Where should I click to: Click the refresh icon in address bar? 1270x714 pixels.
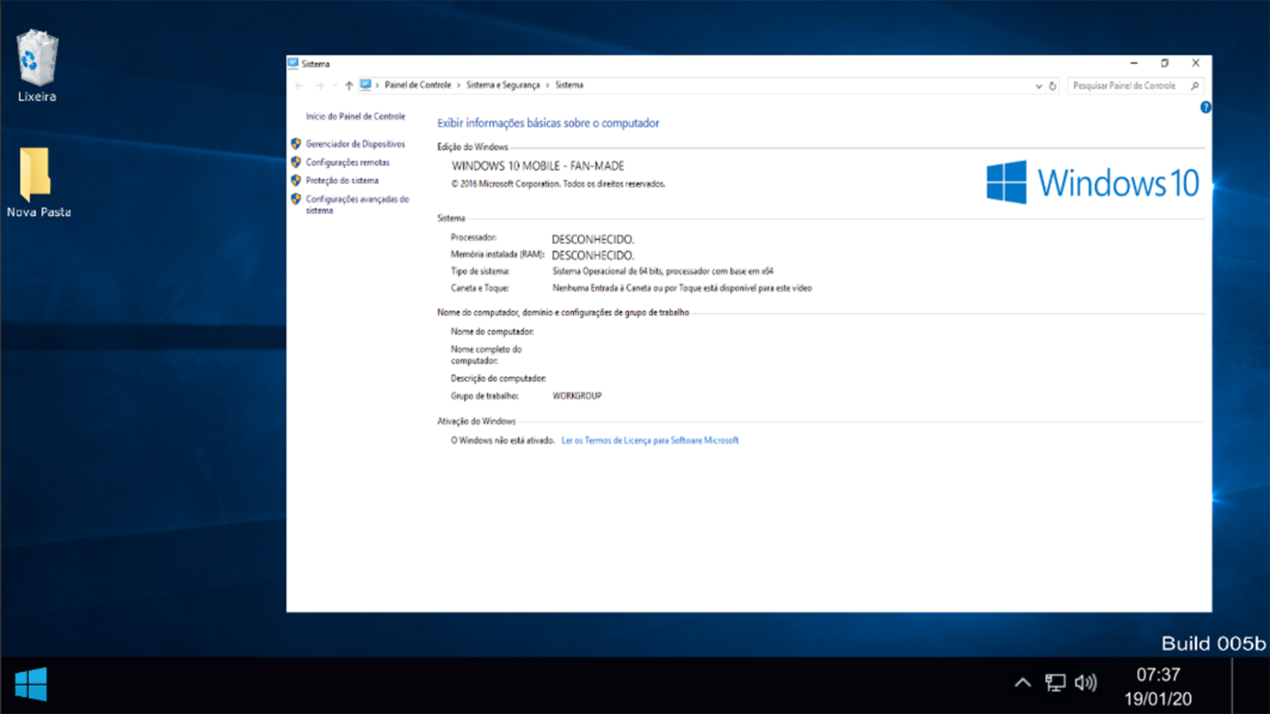pyautogui.click(x=1052, y=86)
